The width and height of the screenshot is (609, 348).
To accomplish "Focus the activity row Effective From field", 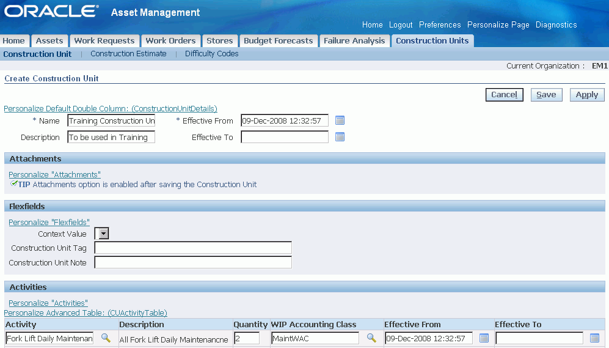I will (x=428, y=338).
